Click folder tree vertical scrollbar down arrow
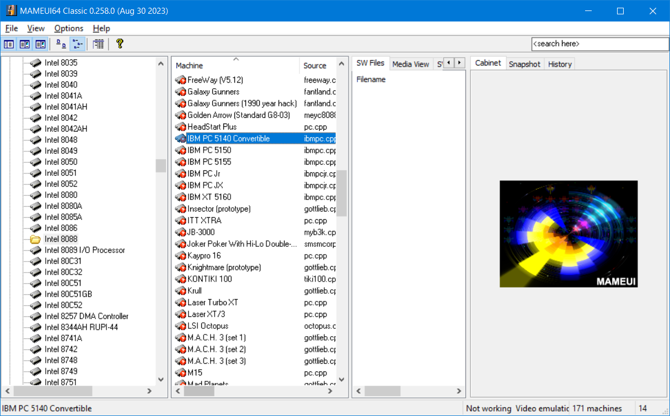 (161, 380)
